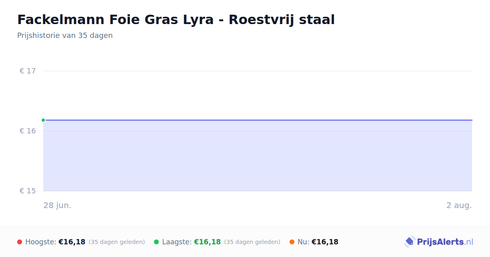Click the green Laagste €16,18 value
The image size is (490, 257).
point(207,242)
